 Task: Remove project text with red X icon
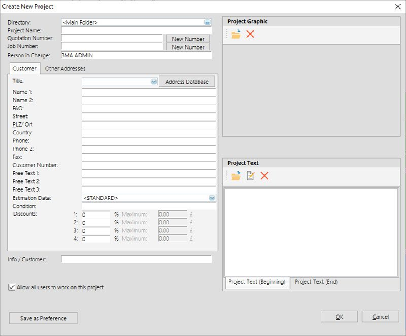tap(264, 176)
